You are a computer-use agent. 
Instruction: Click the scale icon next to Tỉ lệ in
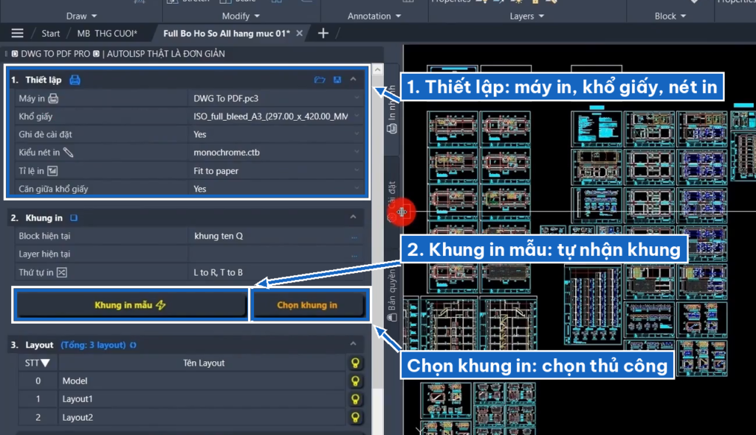pos(52,170)
